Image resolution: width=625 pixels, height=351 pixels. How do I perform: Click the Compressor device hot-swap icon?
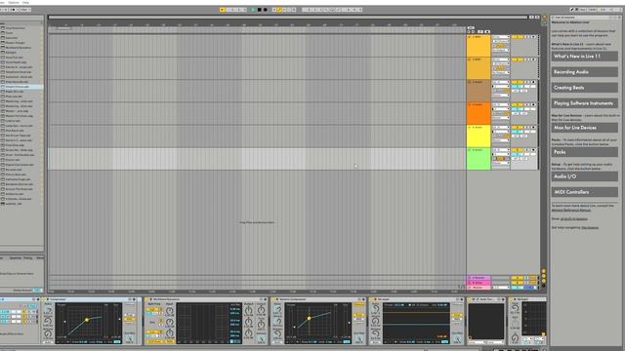click(x=130, y=299)
